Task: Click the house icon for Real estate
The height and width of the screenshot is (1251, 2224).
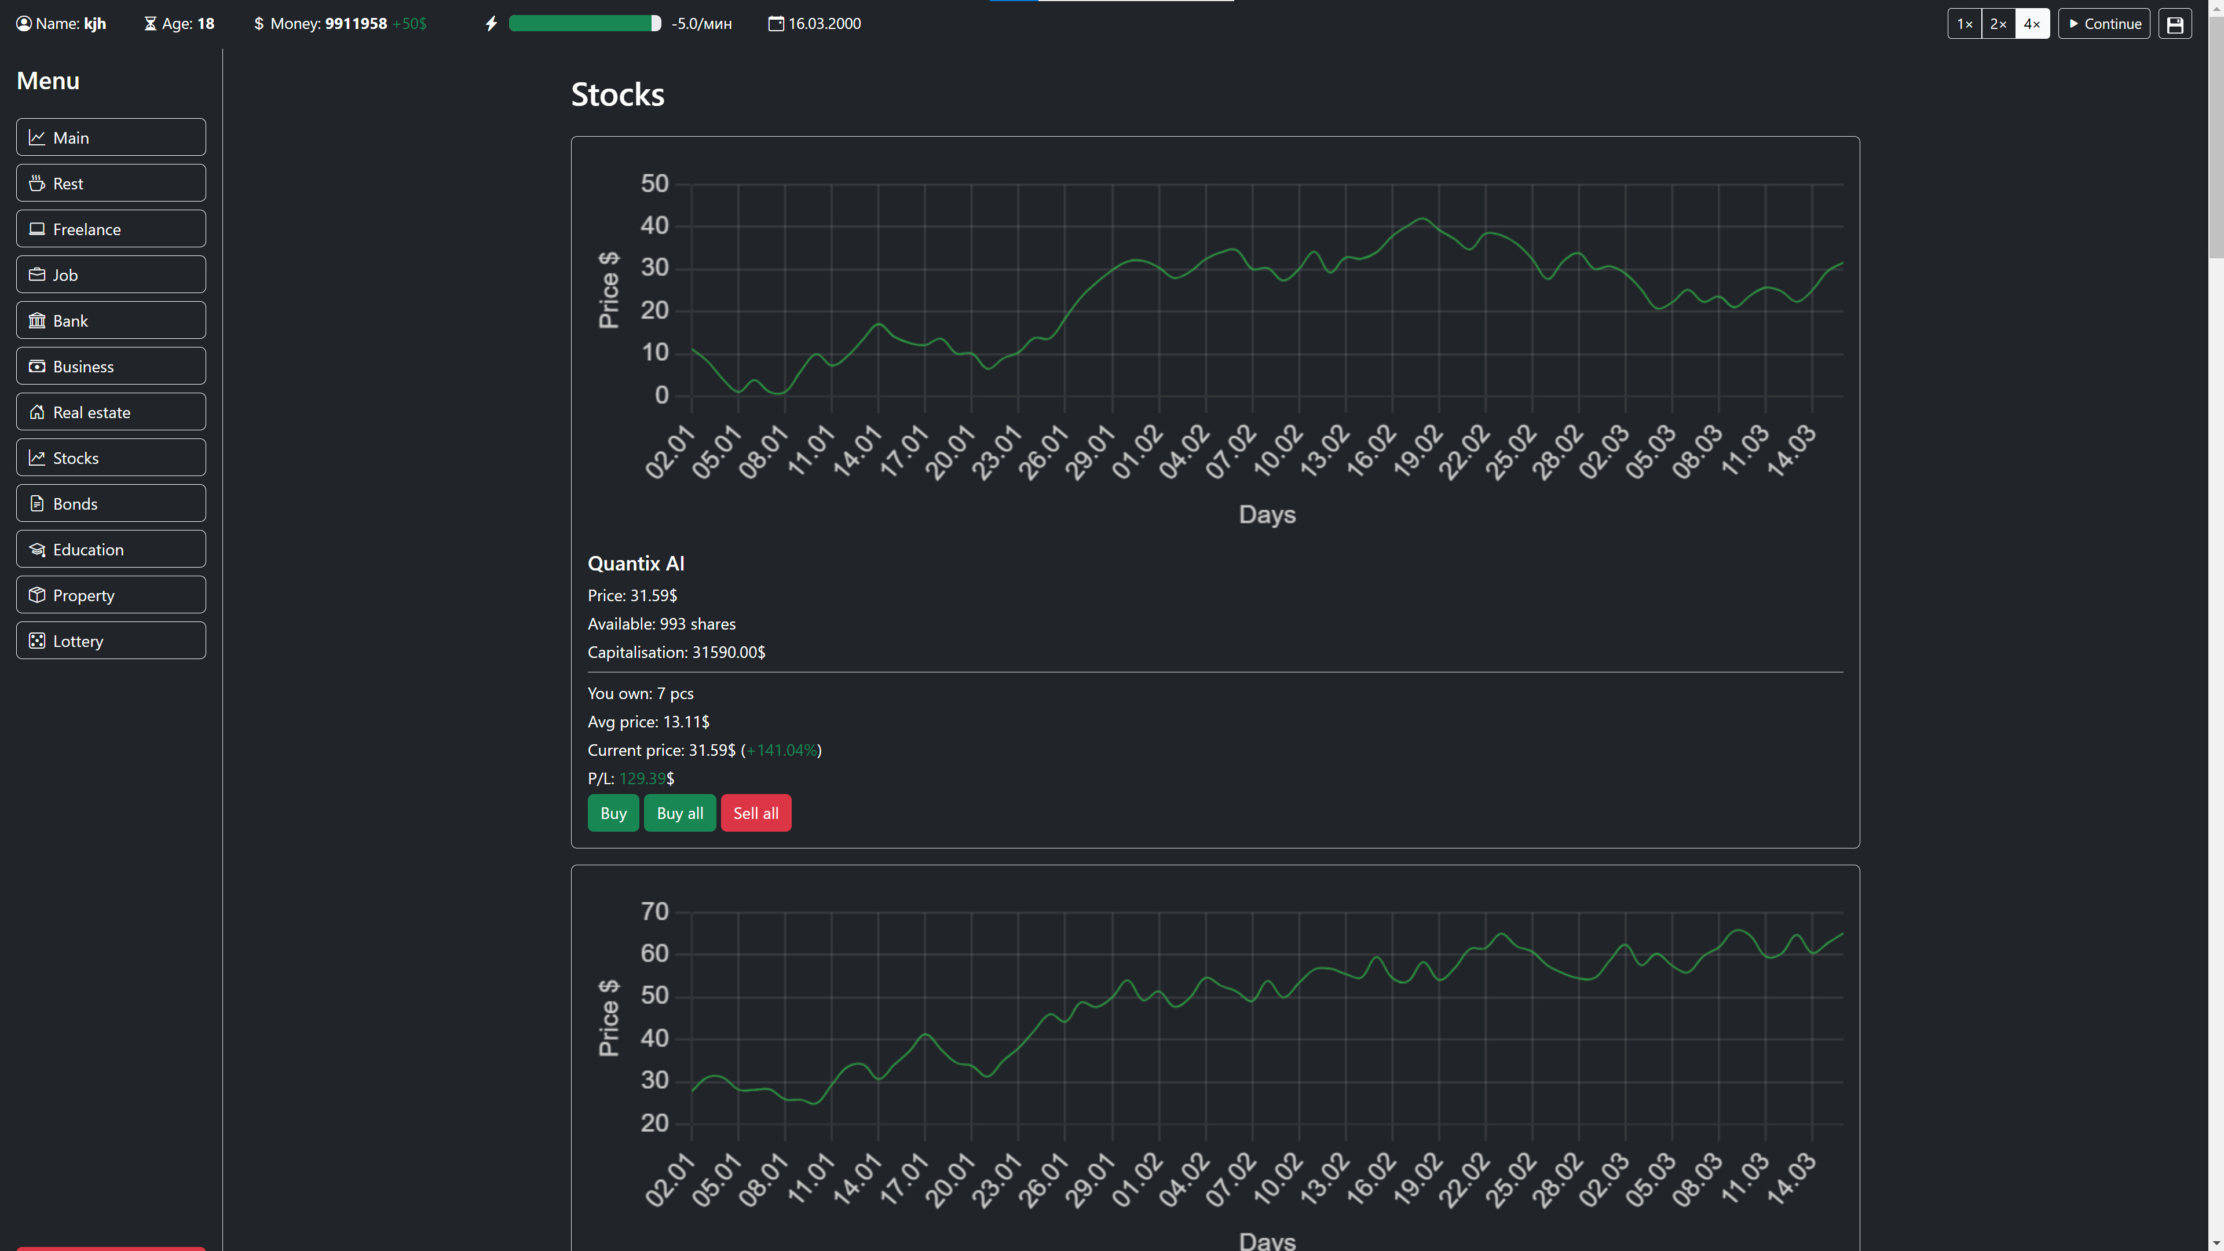Action: 37,413
